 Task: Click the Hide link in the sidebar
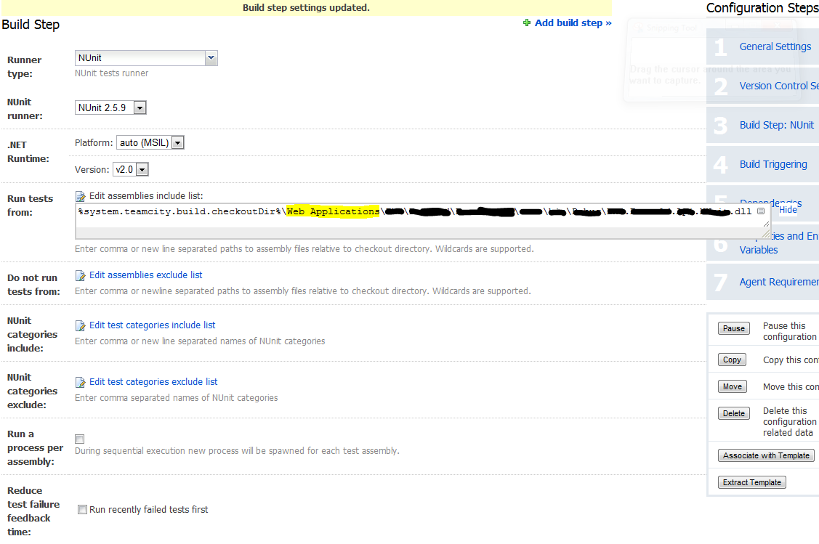click(788, 210)
